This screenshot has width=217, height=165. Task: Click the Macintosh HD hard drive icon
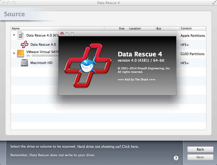point(25,63)
